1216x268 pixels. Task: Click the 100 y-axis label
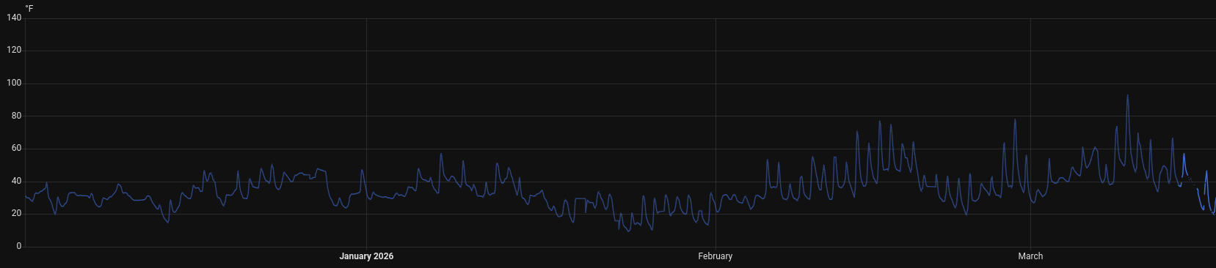coord(14,83)
